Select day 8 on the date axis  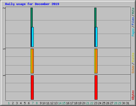[37, 103]
